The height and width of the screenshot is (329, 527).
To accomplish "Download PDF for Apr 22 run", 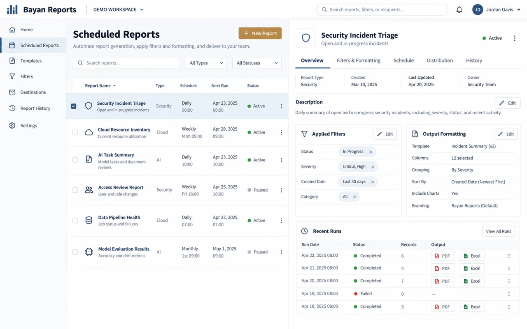I will [x=443, y=256].
